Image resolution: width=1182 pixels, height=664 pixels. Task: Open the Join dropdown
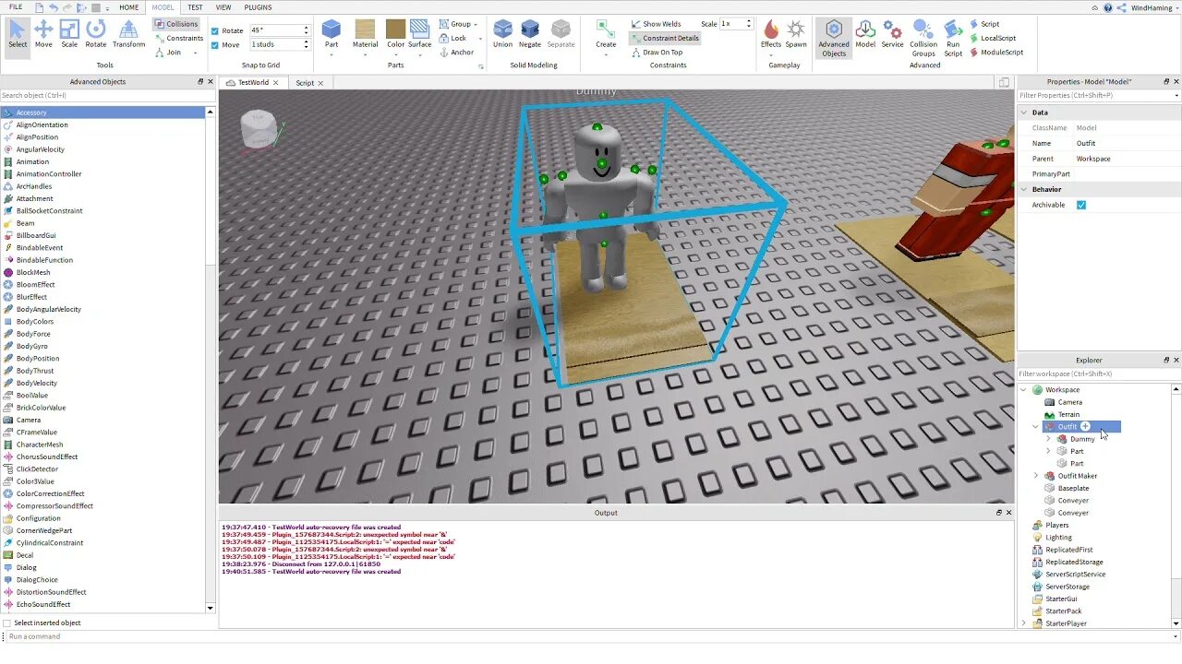tap(195, 53)
